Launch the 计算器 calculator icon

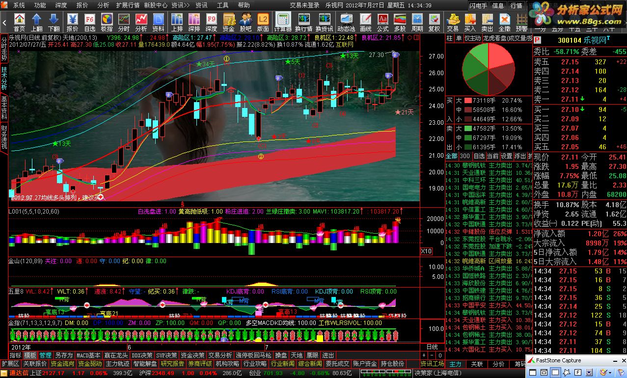coord(283,22)
